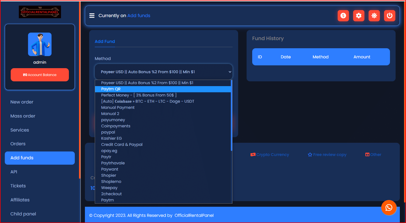The height and width of the screenshot is (223, 406).
Task: Click the OfficialRentalPanel footer link
Action: click(194, 215)
